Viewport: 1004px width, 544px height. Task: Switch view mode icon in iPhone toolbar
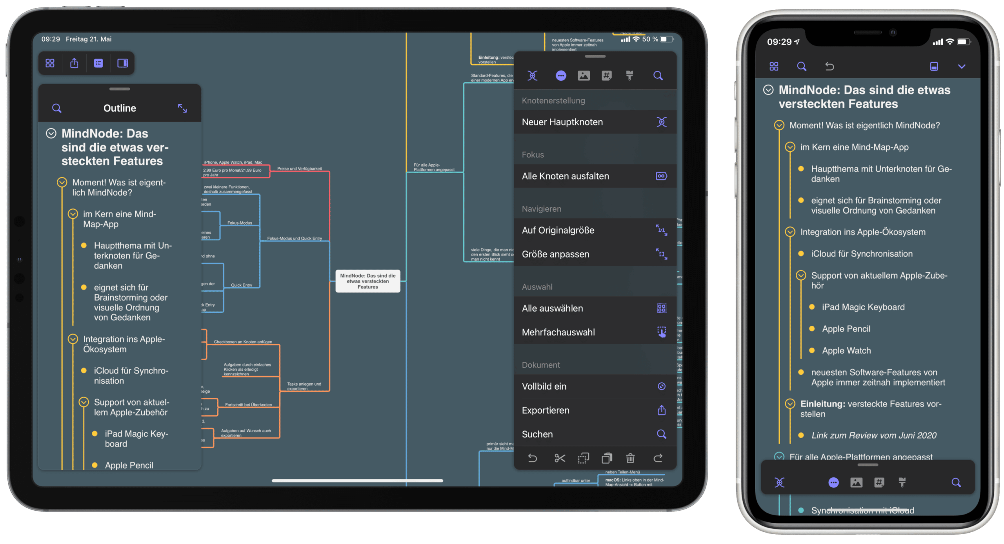(934, 66)
